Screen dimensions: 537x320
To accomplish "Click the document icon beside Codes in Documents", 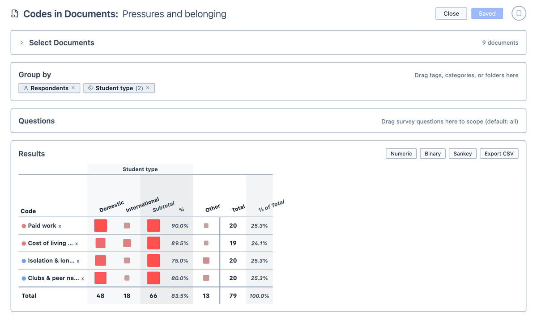I will tap(15, 14).
